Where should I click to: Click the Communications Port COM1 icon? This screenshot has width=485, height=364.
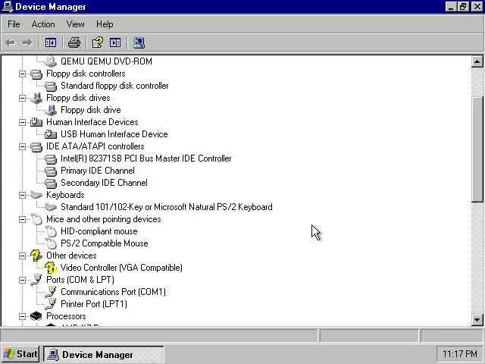pyautogui.click(x=51, y=292)
